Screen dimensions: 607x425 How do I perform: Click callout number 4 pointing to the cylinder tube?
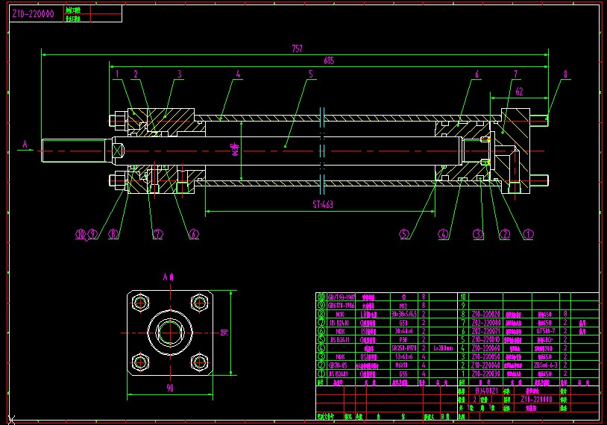238,74
